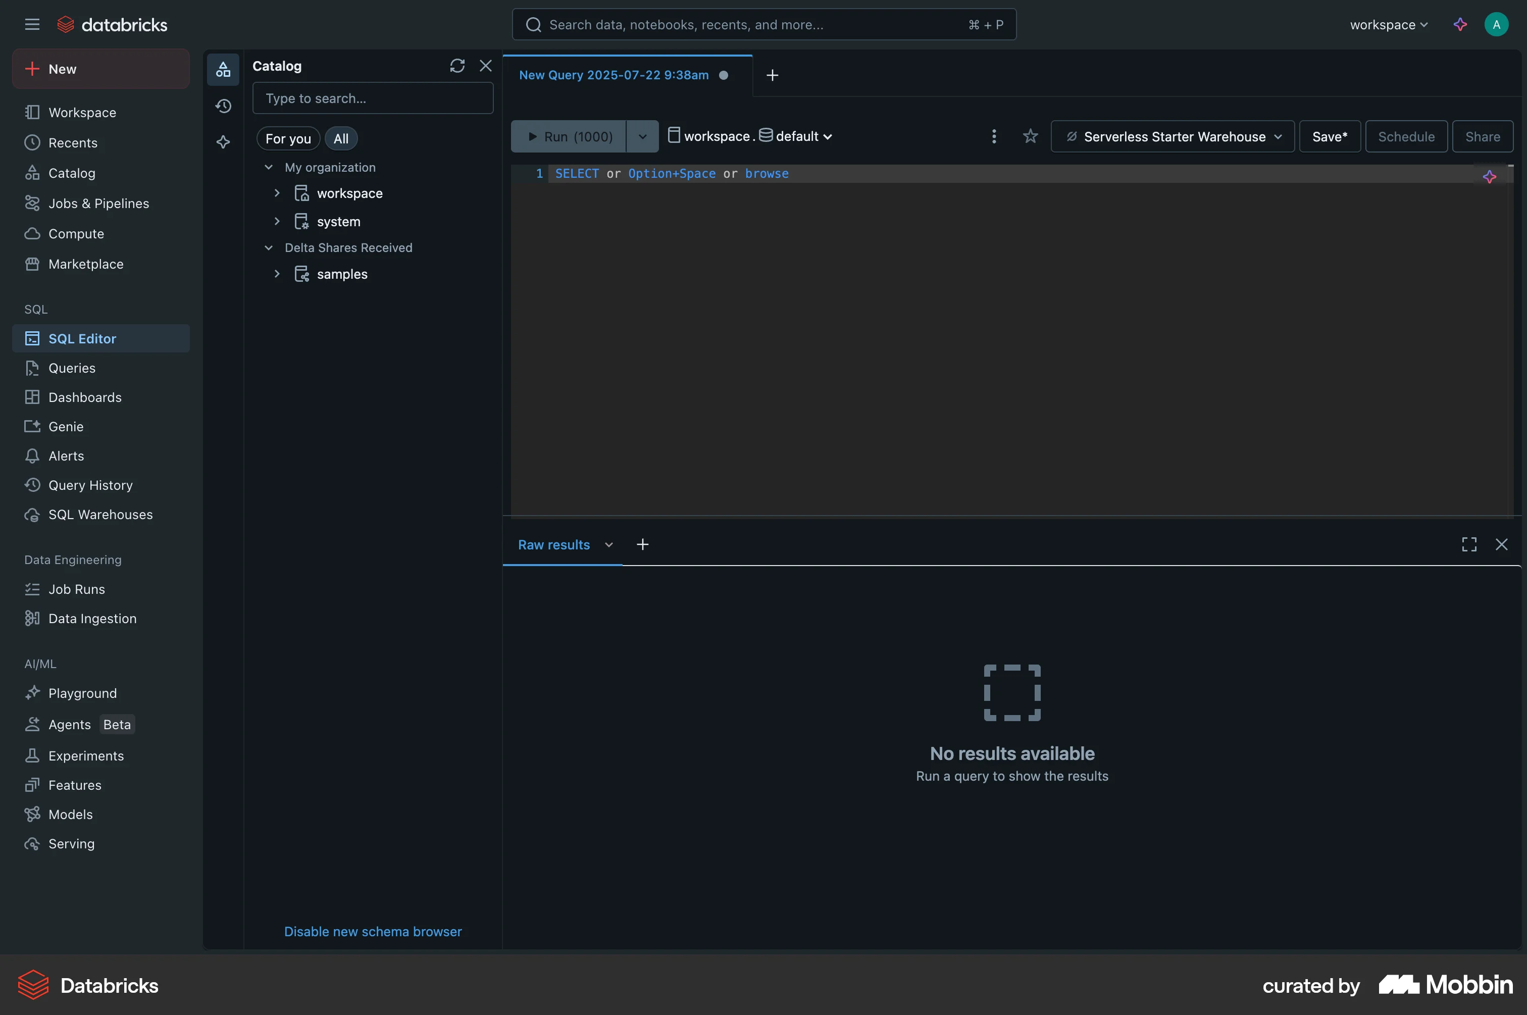Expand the samples catalog
The height and width of the screenshot is (1015, 1527).
tap(277, 274)
